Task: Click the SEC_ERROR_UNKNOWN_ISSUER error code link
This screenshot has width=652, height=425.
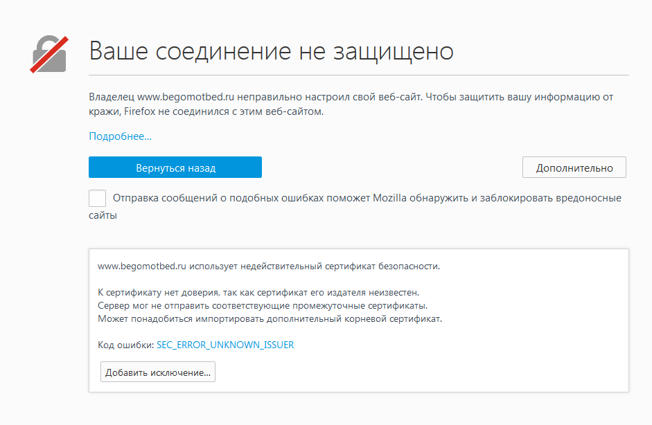Action: point(225,345)
